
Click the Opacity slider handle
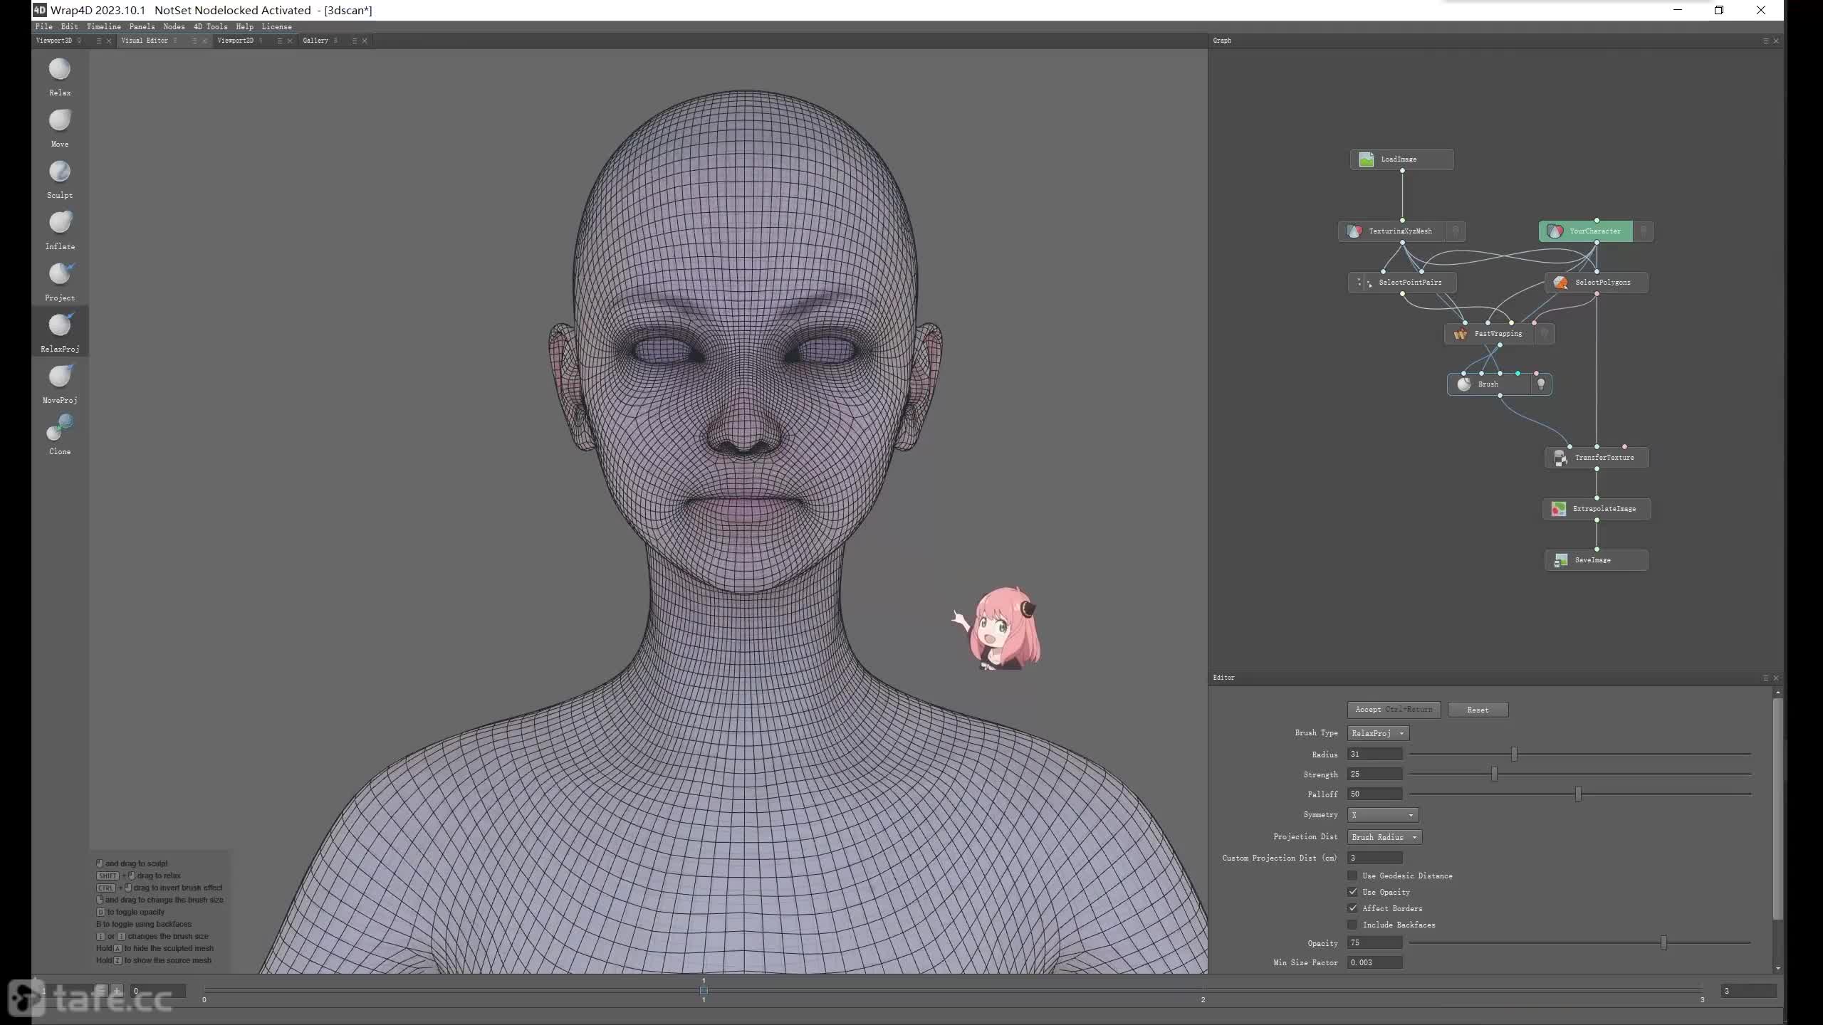pos(1663,943)
